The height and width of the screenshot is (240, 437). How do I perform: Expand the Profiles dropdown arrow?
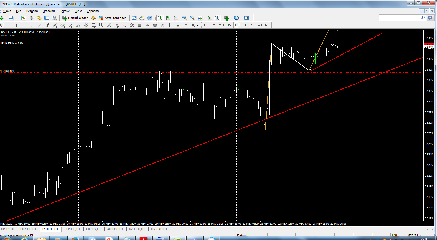coord(15,18)
